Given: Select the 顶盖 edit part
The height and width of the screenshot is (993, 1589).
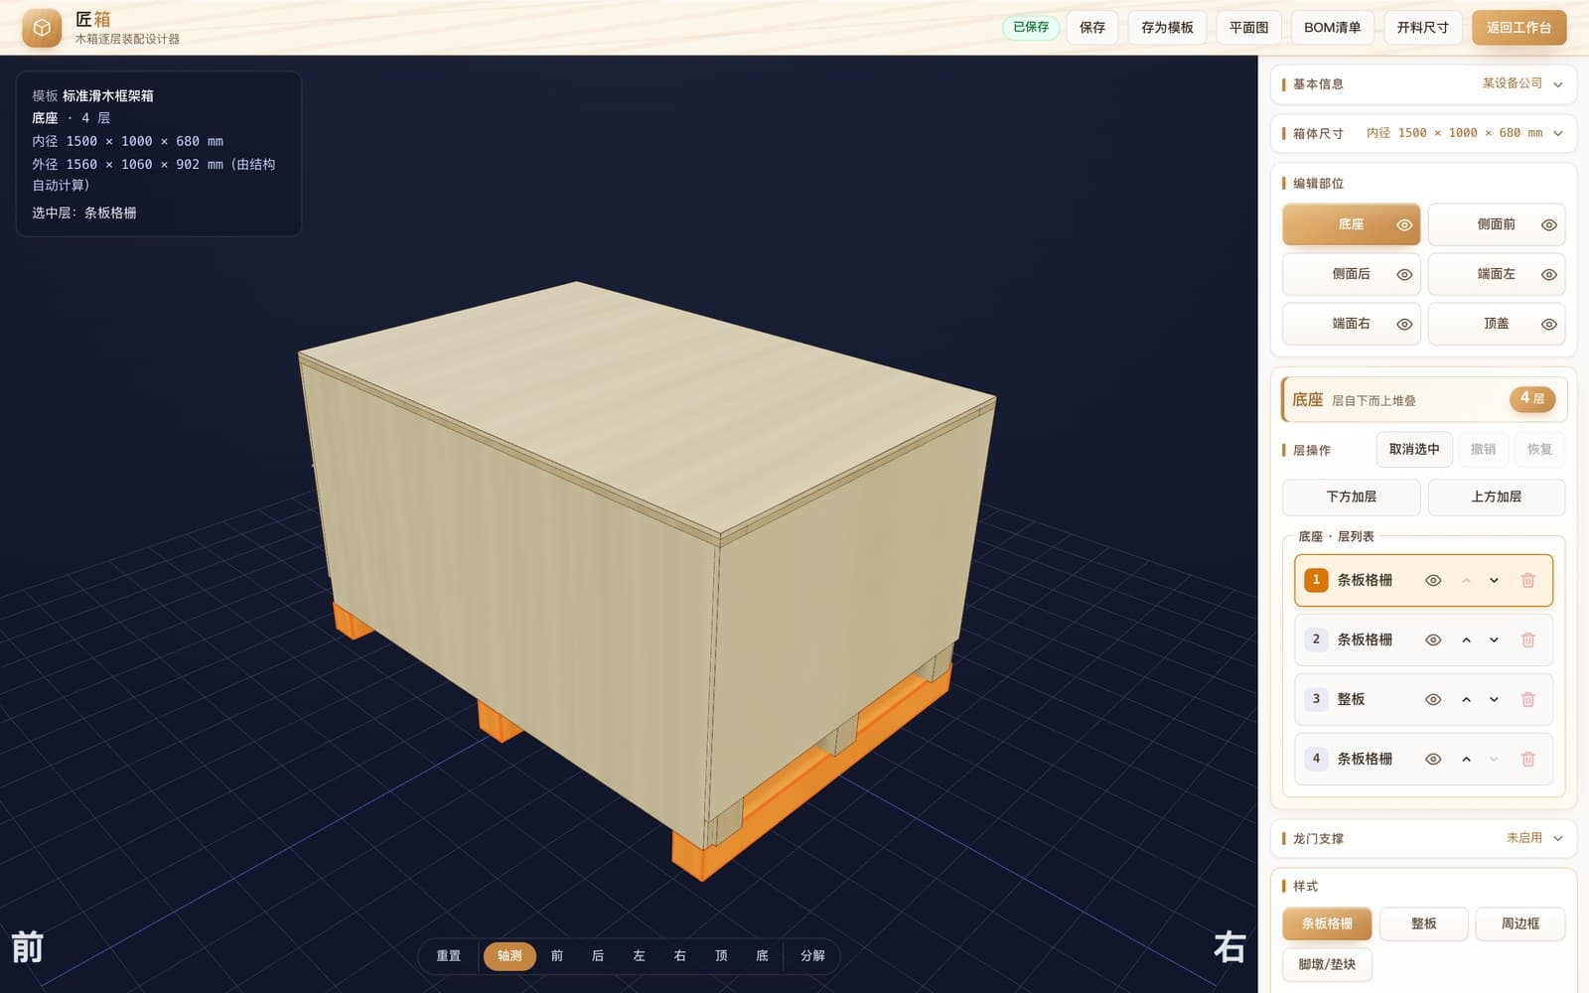Looking at the screenshot, I should (1496, 324).
